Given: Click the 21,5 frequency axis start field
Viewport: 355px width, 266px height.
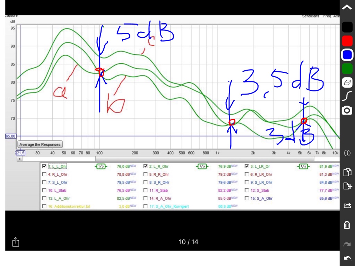Looking at the screenshot, I should 20,153.
